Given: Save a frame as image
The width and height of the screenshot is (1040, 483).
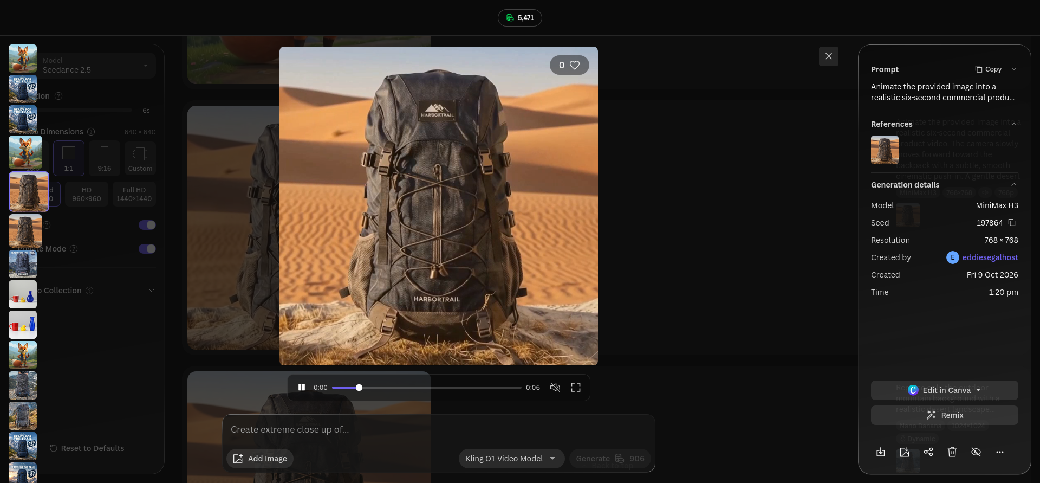Looking at the screenshot, I should click(x=905, y=452).
